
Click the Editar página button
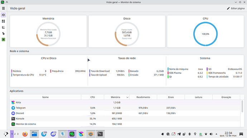[236, 8]
